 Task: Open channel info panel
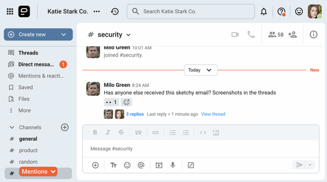click(313, 35)
